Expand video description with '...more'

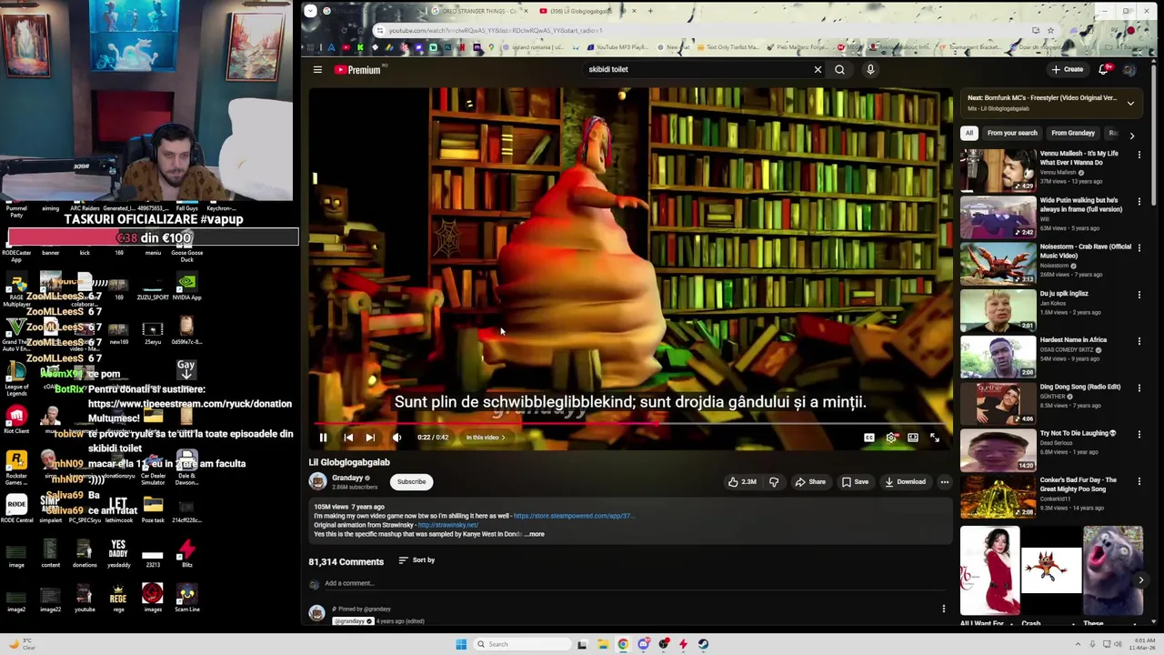coord(535,534)
